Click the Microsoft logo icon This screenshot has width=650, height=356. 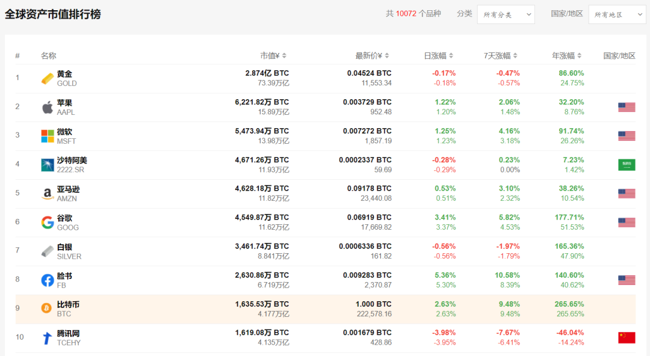48,137
